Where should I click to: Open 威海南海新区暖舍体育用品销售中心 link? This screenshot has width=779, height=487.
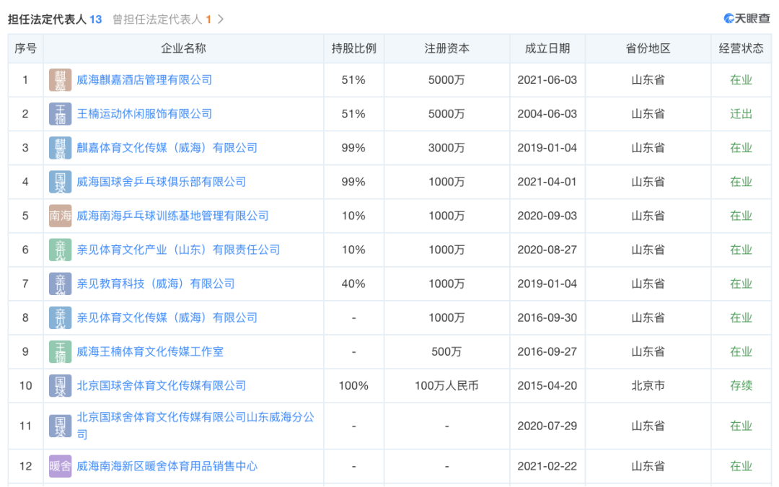click(167, 466)
